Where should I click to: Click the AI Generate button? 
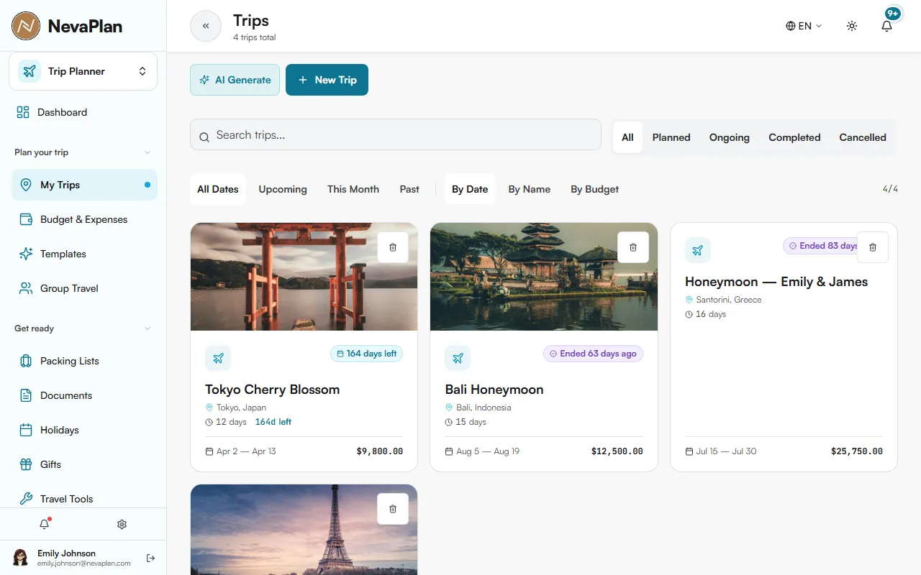tap(235, 80)
